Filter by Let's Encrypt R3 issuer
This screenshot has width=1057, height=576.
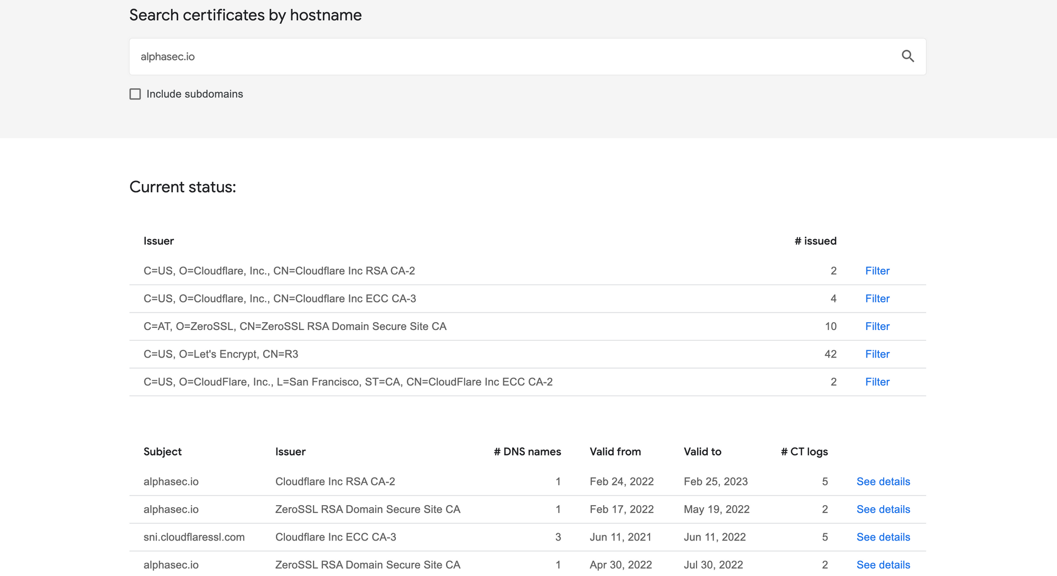click(x=877, y=354)
